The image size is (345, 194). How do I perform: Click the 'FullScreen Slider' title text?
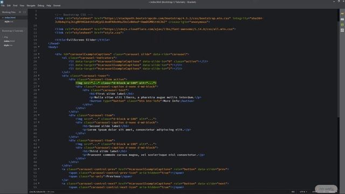pos(81,40)
